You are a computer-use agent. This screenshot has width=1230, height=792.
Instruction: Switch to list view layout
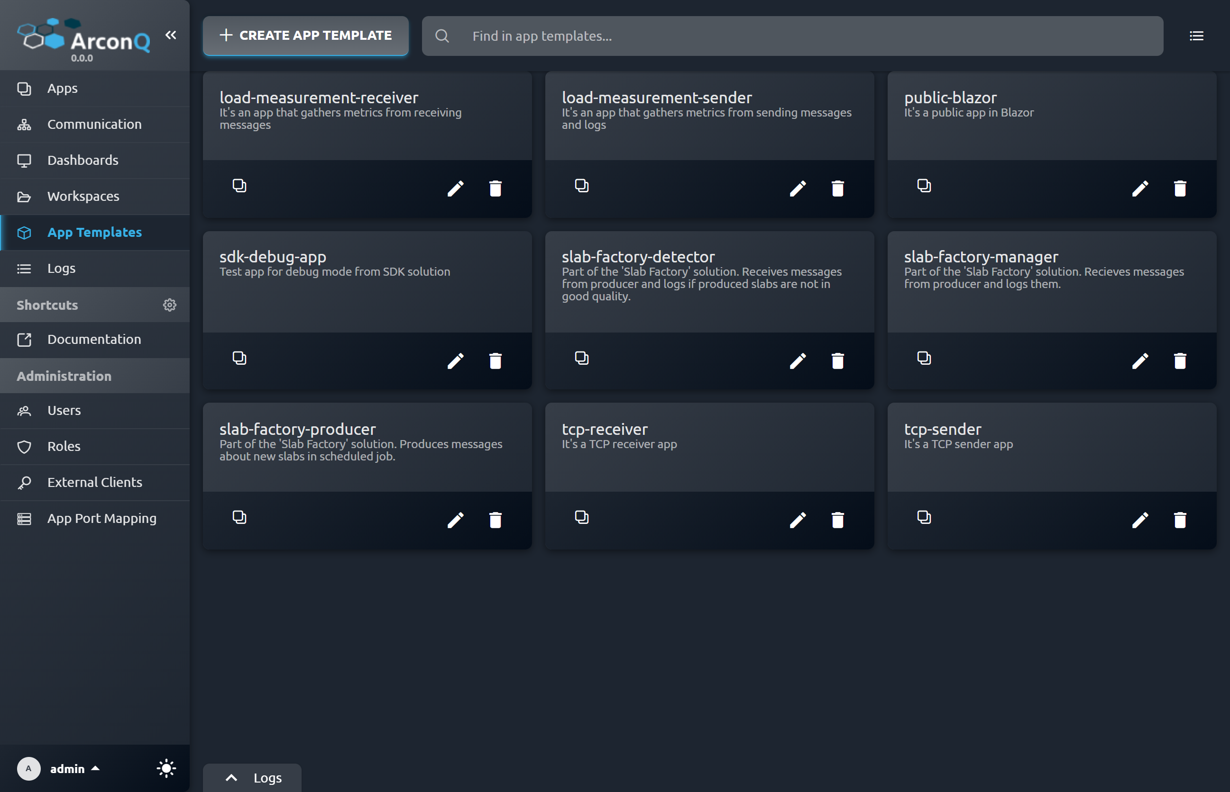(1196, 36)
